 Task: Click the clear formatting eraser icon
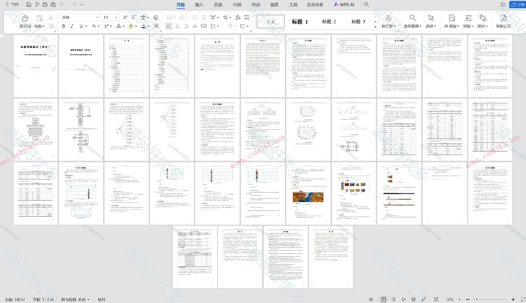point(156,17)
